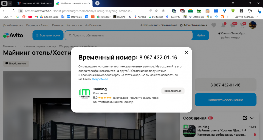Open 1mining company name in popup
Screen dimensions: 263x140
coord(100,89)
